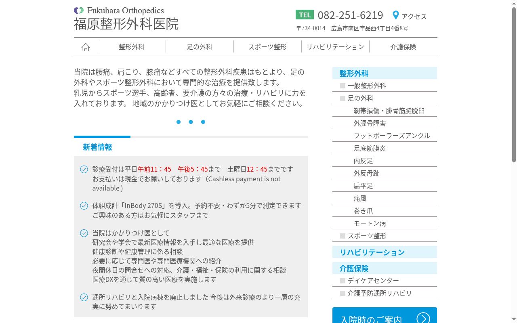Click the 整形外科 sidebar heading

[x=385, y=73]
